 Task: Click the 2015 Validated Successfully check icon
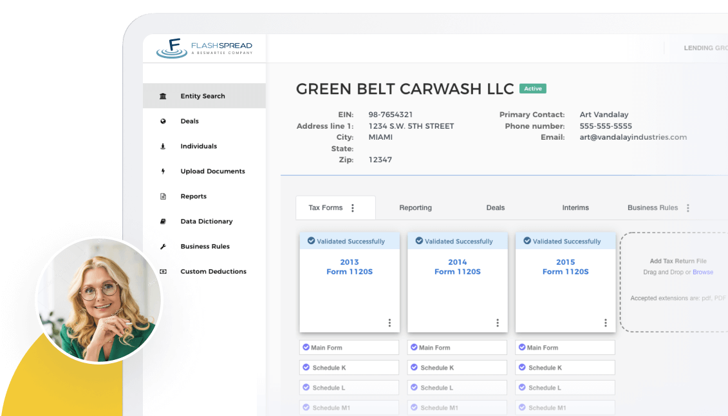coord(527,241)
